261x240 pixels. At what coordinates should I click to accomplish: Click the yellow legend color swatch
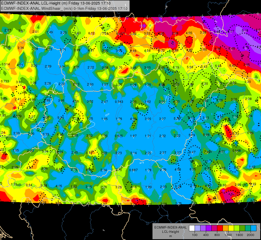[x=231, y=228]
